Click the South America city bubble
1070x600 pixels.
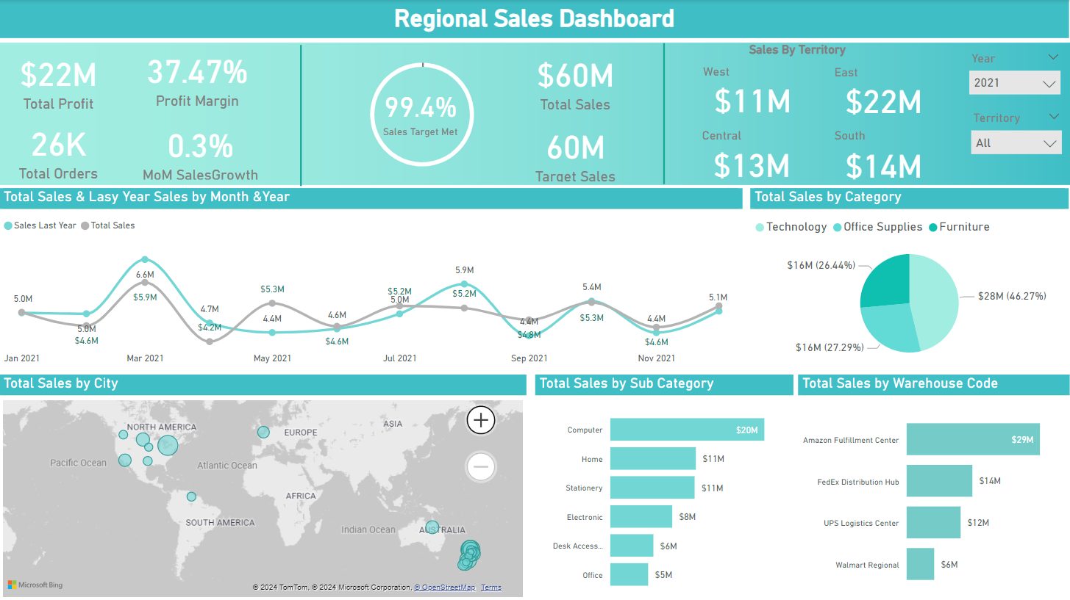click(191, 496)
